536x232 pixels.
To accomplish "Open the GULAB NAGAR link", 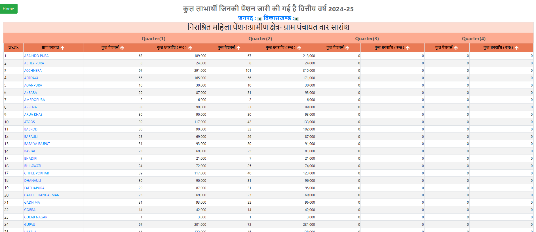I will (36, 217).
